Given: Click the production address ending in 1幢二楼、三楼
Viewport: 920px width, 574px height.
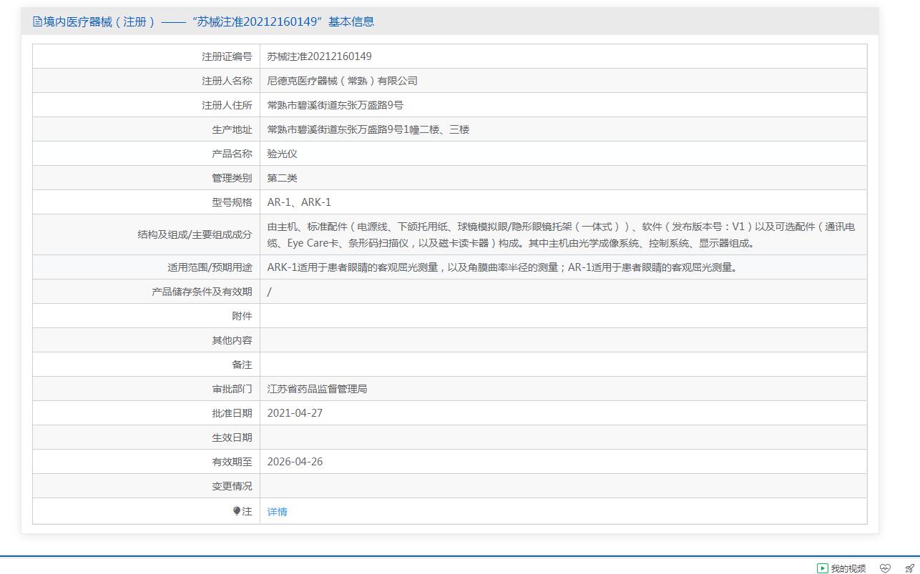Looking at the screenshot, I should 368,129.
